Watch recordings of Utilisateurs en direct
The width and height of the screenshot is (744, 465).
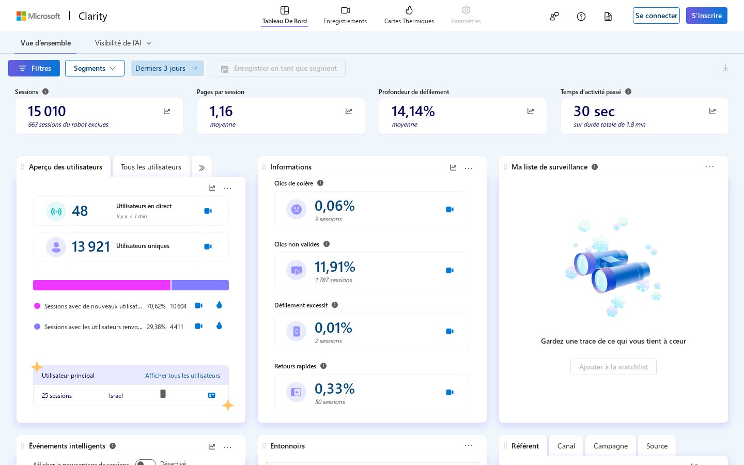[x=208, y=211]
